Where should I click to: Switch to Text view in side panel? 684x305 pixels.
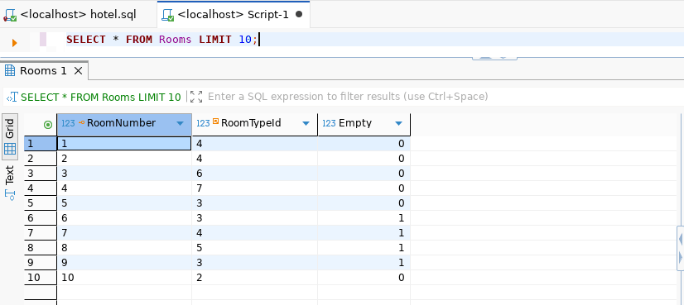coord(10,182)
